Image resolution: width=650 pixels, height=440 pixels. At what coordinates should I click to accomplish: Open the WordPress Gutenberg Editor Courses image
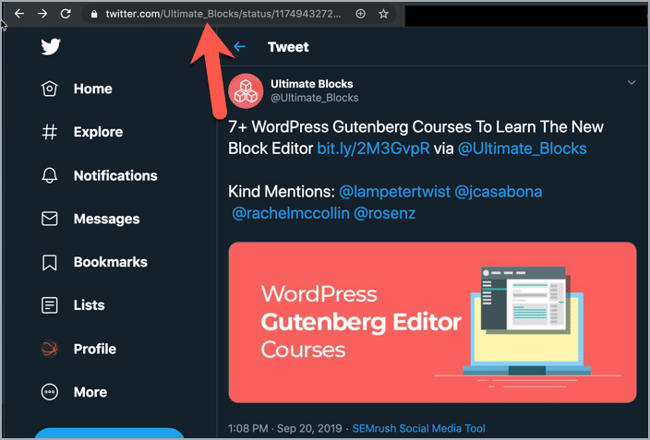click(x=432, y=322)
